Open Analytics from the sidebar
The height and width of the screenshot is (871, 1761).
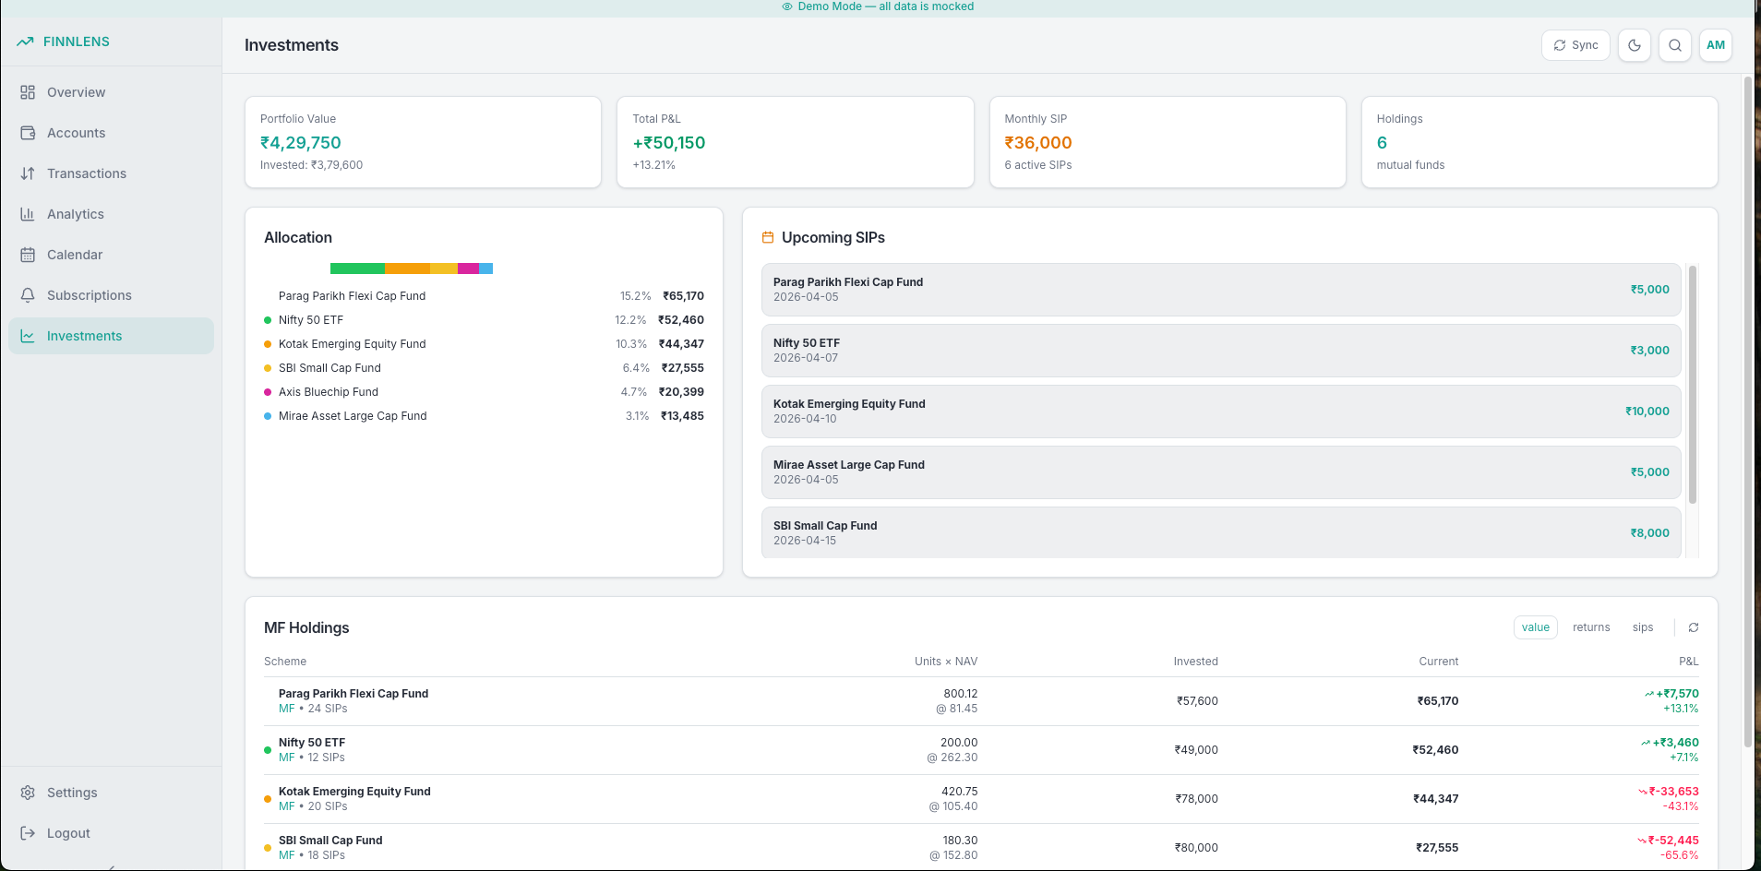click(111, 214)
